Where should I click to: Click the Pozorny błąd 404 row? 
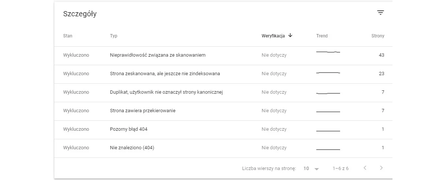click(223, 130)
